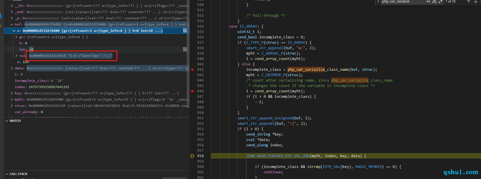Click 'zend_string *key;' on line 954
The width and height of the screenshot is (481, 179).
pos(265,134)
